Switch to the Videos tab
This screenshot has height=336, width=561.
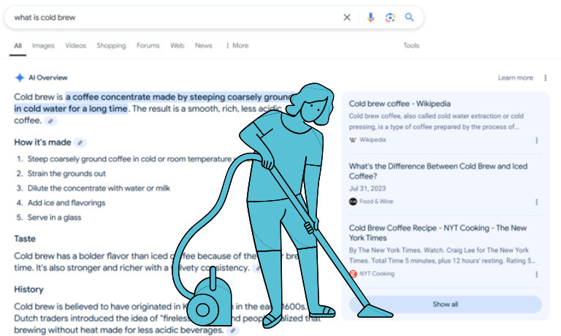[x=75, y=45]
